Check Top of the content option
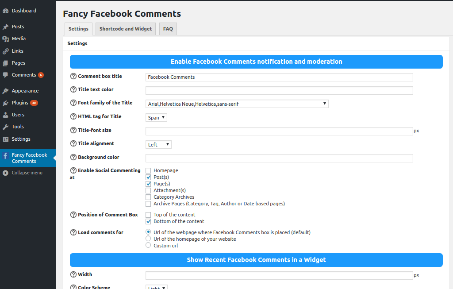Screen dimensions: 453x289 [x=148, y=215]
